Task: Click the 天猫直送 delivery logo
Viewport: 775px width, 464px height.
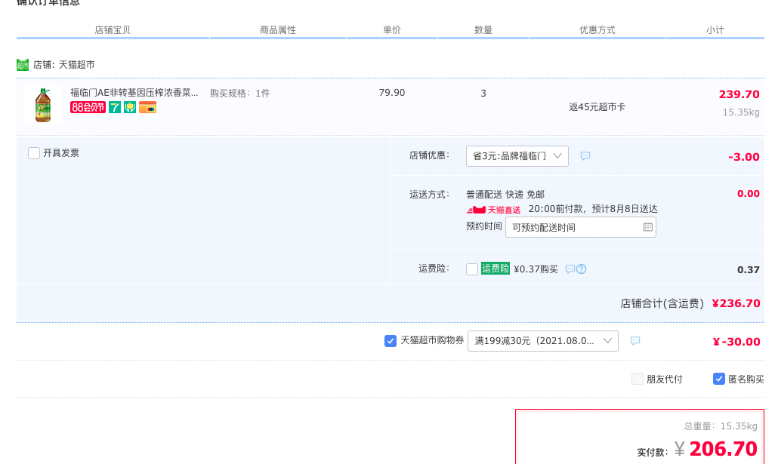Action: (493, 210)
